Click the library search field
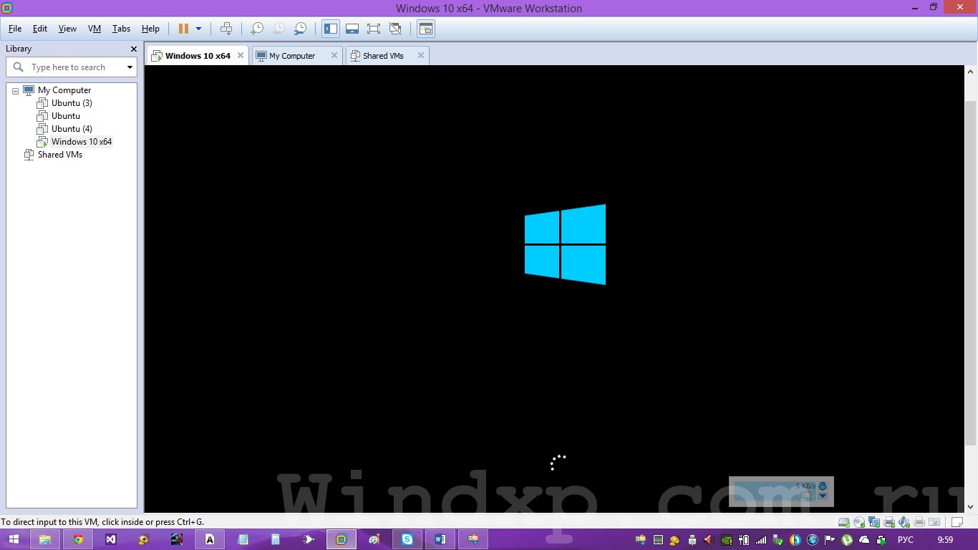 point(70,67)
